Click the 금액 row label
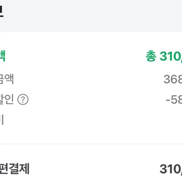The width and height of the screenshot is (182, 182). coord(7,79)
